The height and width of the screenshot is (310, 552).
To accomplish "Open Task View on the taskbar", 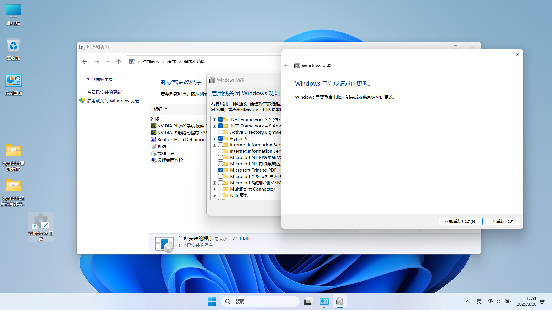I will 308,301.
